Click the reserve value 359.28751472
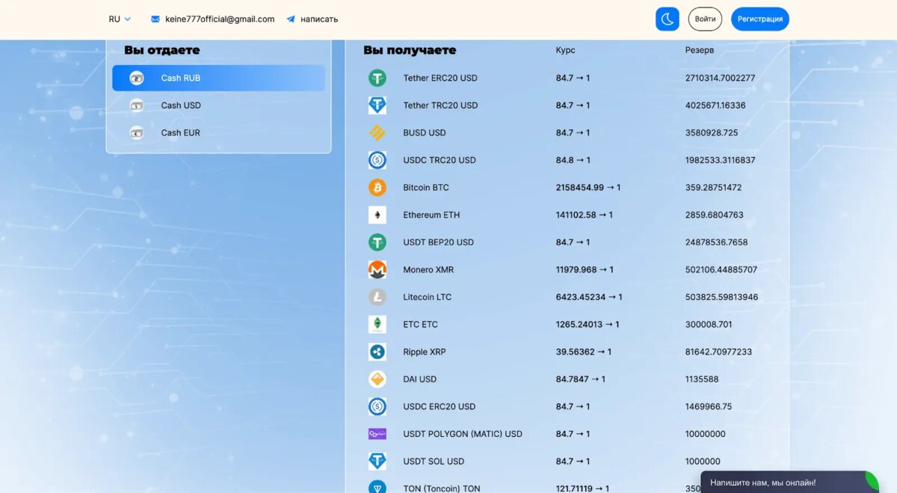The height and width of the screenshot is (493, 897). (713, 188)
